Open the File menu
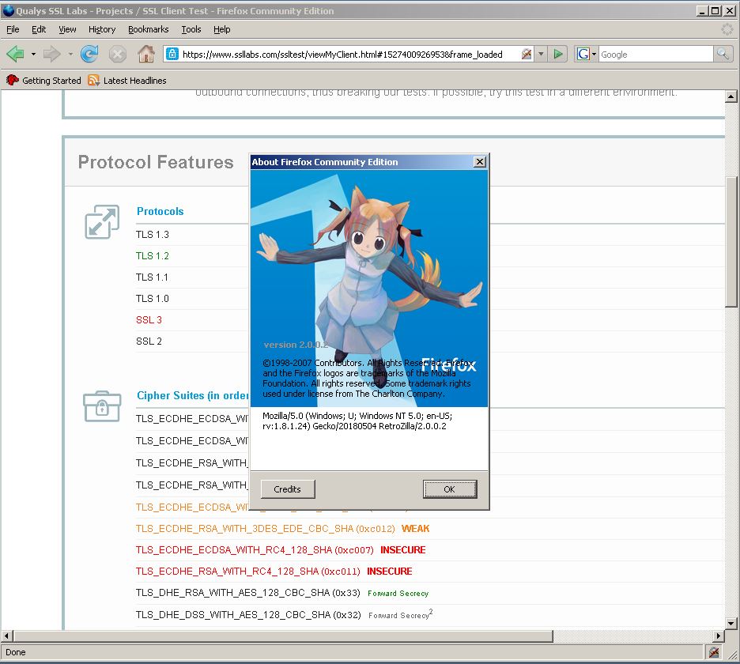740x664 pixels. (13, 29)
